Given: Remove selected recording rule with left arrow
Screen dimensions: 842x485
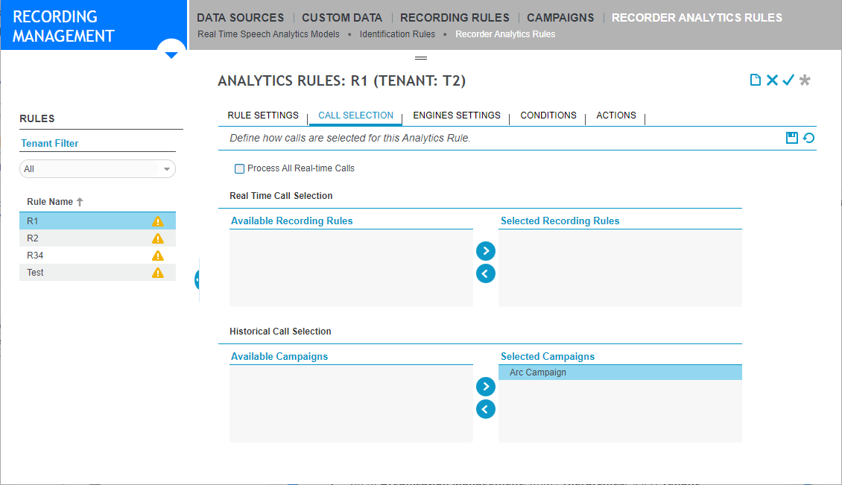Looking at the screenshot, I should [x=485, y=273].
